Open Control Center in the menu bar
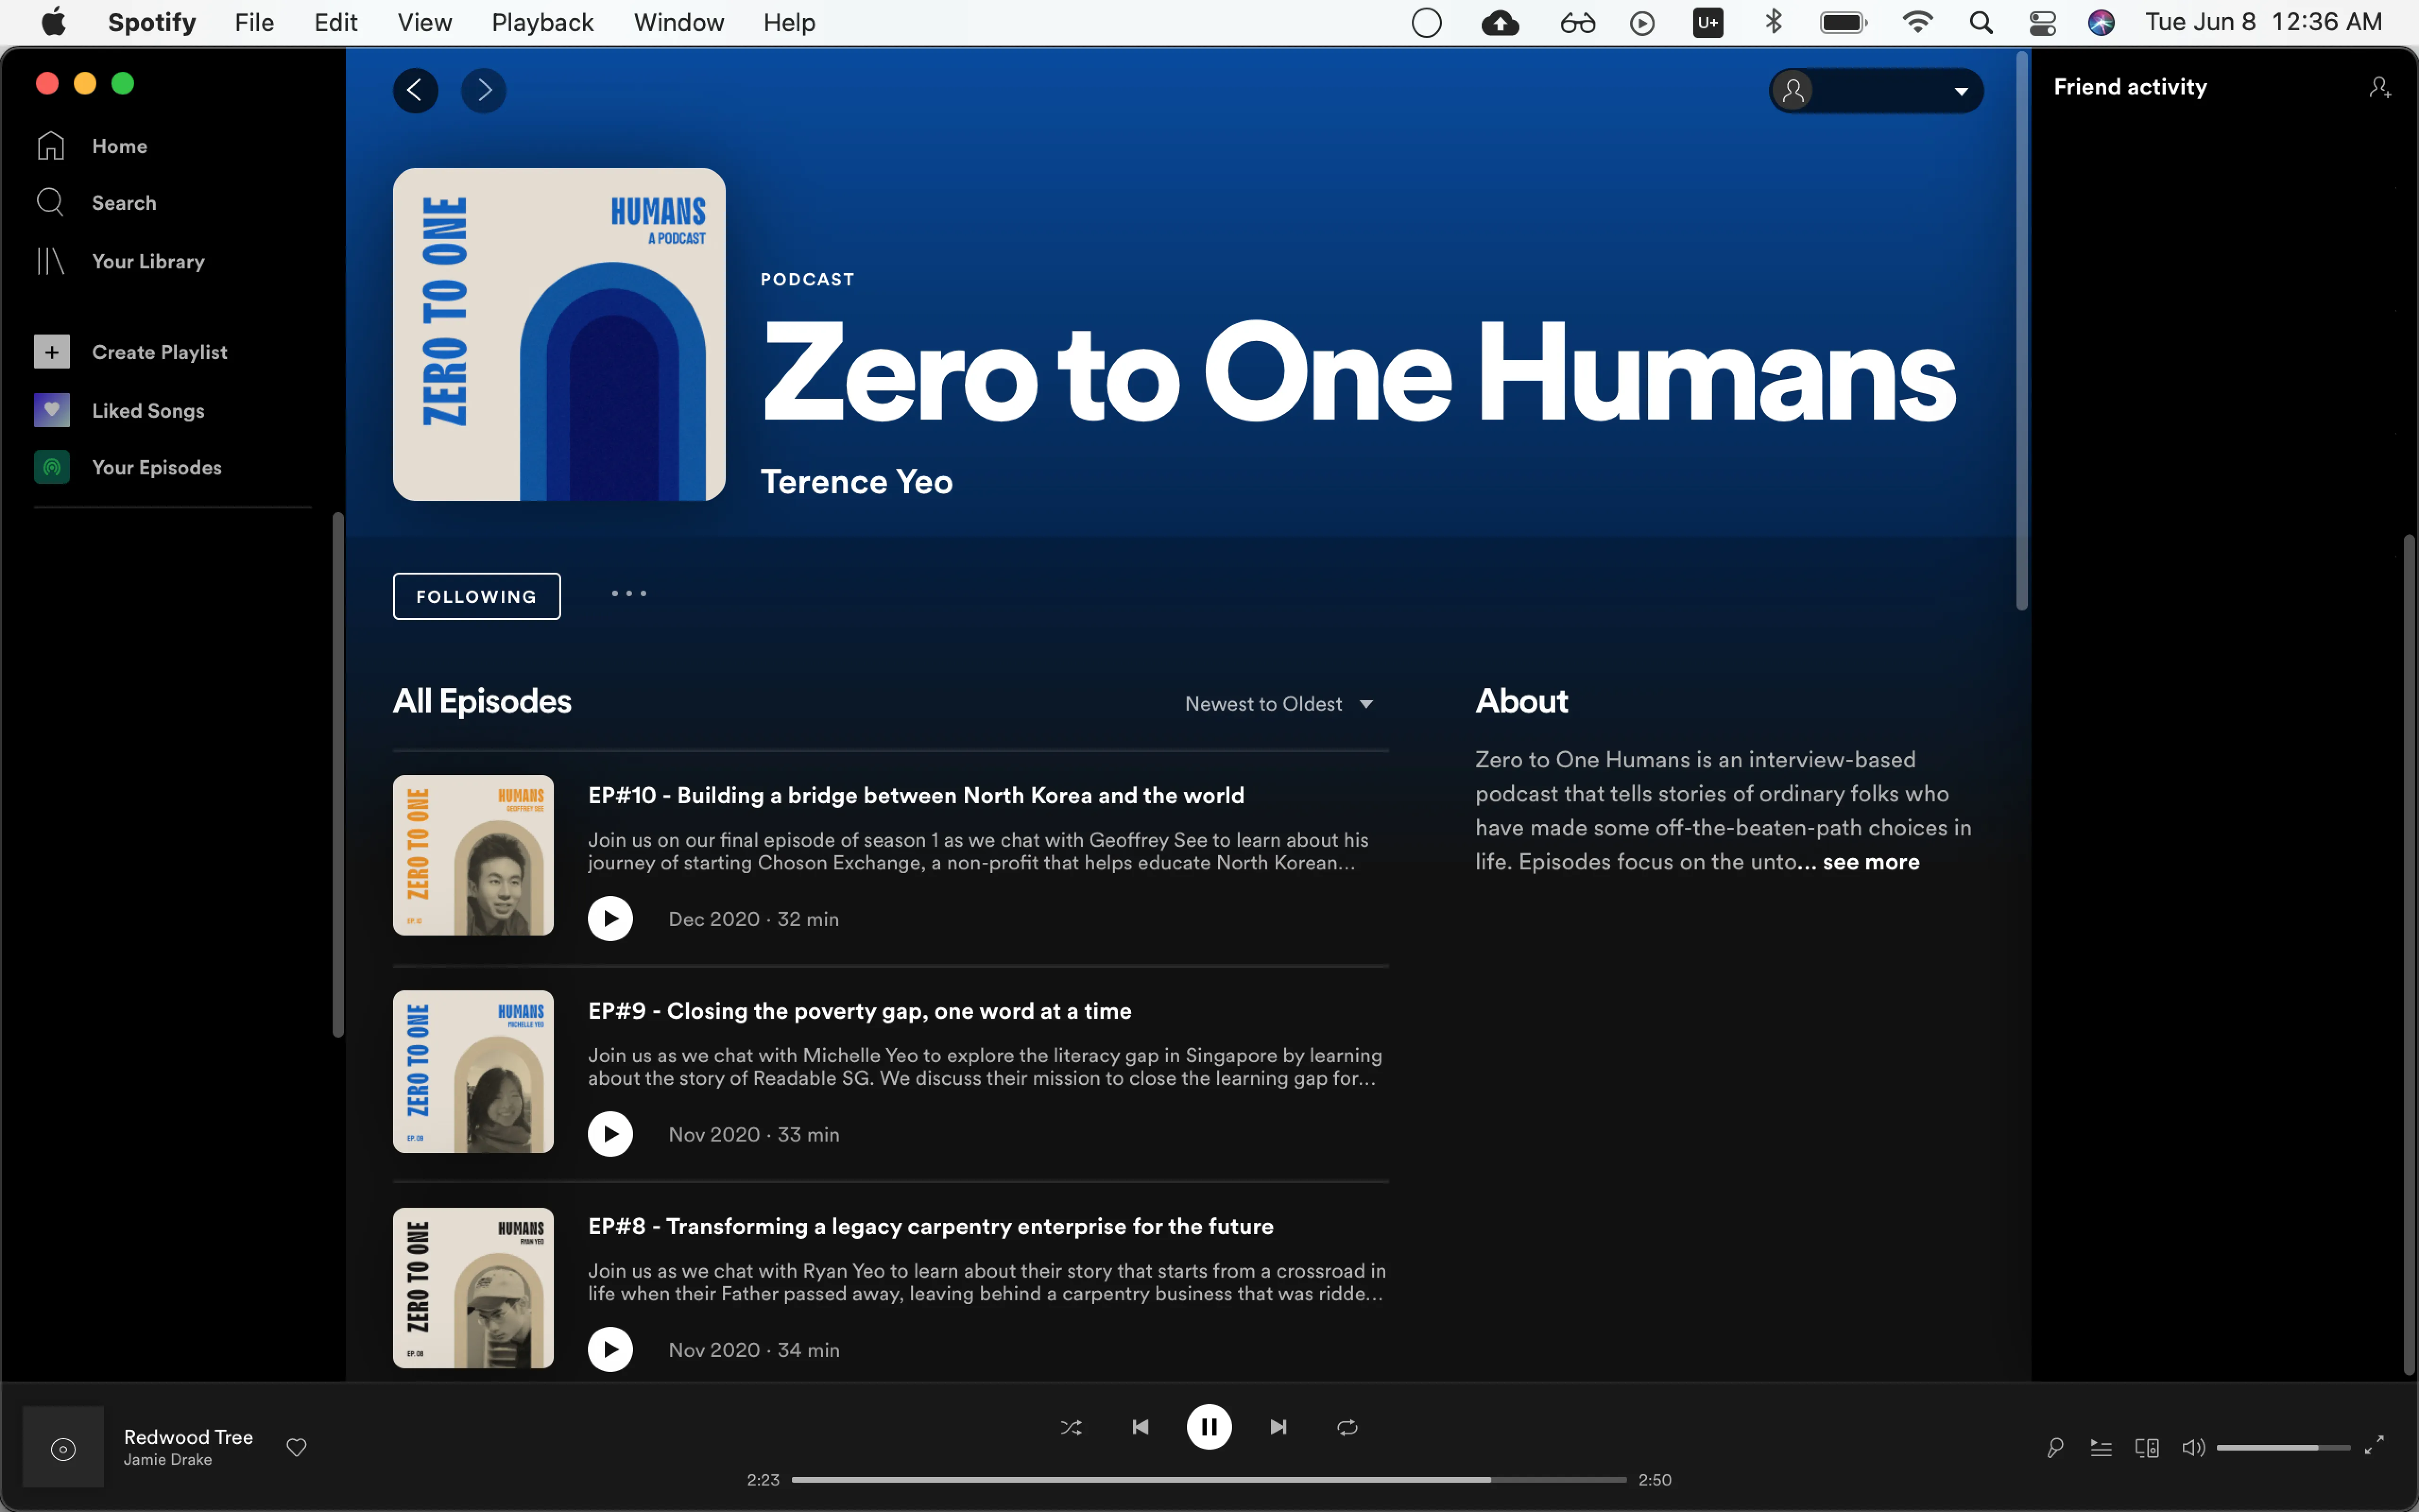Image resolution: width=2419 pixels, height=1512 pixels. pyautogui.click(x=2042, y=22)
